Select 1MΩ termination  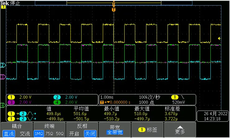tap(39, 133)
